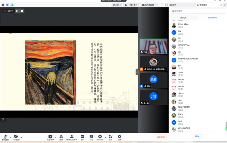
Task: Select the 杭侃 speaker video thumbnail
Action: tap(153, 46)
